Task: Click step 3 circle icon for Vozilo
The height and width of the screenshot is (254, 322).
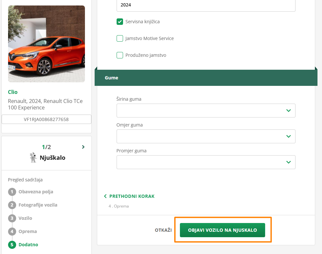Action: point(12,218)
